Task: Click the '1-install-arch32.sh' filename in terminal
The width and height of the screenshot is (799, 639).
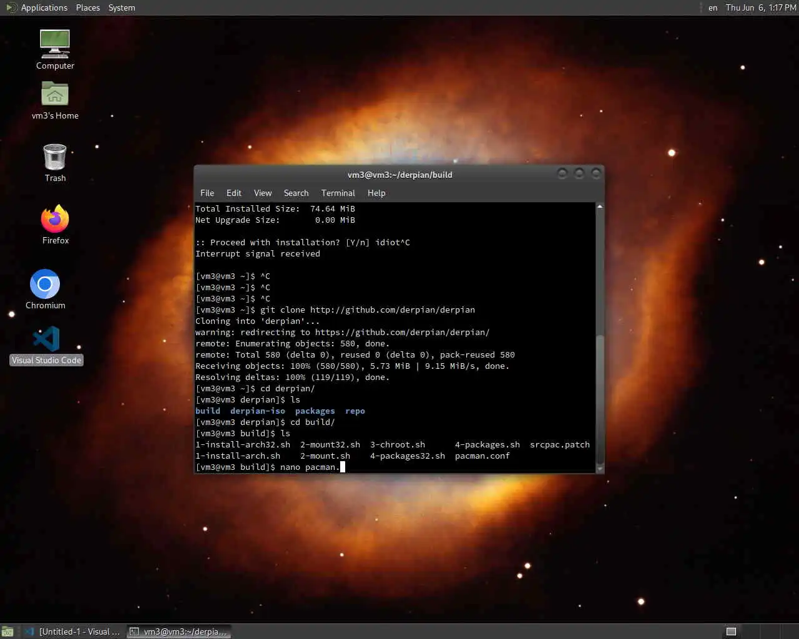Action: [x=243, y=445]
